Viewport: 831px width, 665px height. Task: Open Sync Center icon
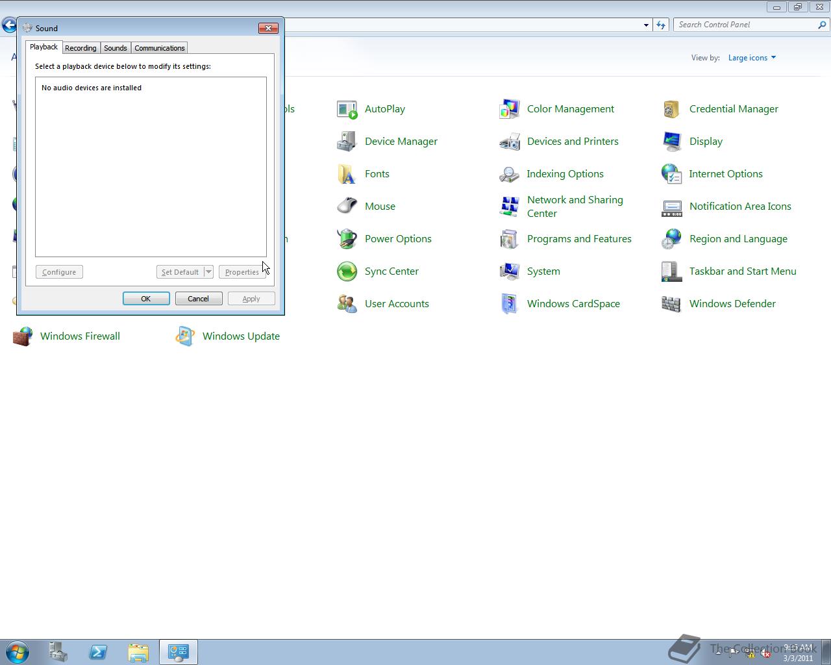(x=347, y=271)
